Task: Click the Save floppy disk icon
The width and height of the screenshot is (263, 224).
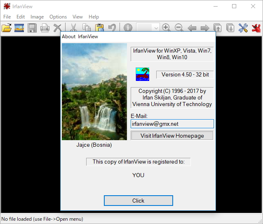Action: pyautogui.click(x=32, y=28)
